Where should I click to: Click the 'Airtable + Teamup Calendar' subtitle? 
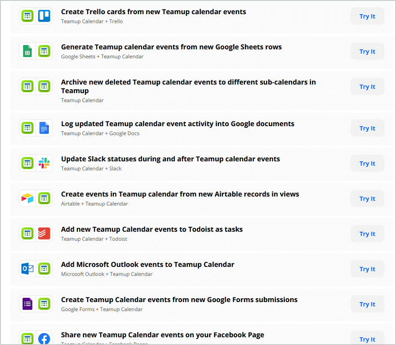[x=94, y=204]
